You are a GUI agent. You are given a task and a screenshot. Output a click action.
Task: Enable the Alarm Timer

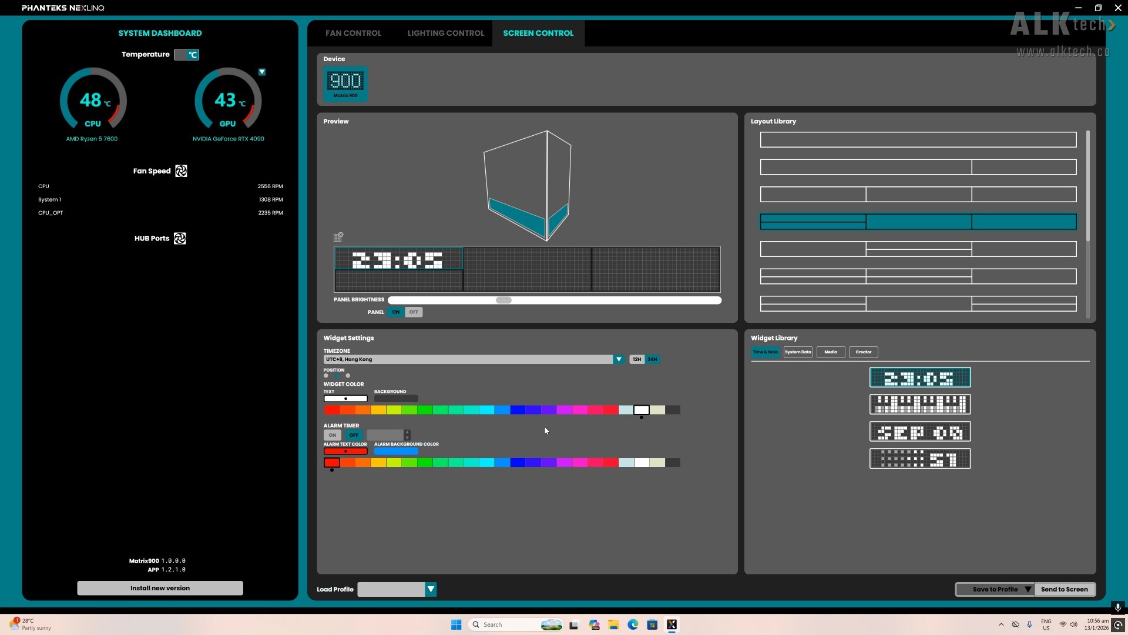click(333, 435)
